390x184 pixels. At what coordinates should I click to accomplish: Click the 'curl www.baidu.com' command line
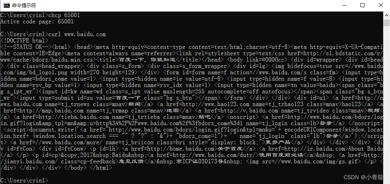click(53, 34)
